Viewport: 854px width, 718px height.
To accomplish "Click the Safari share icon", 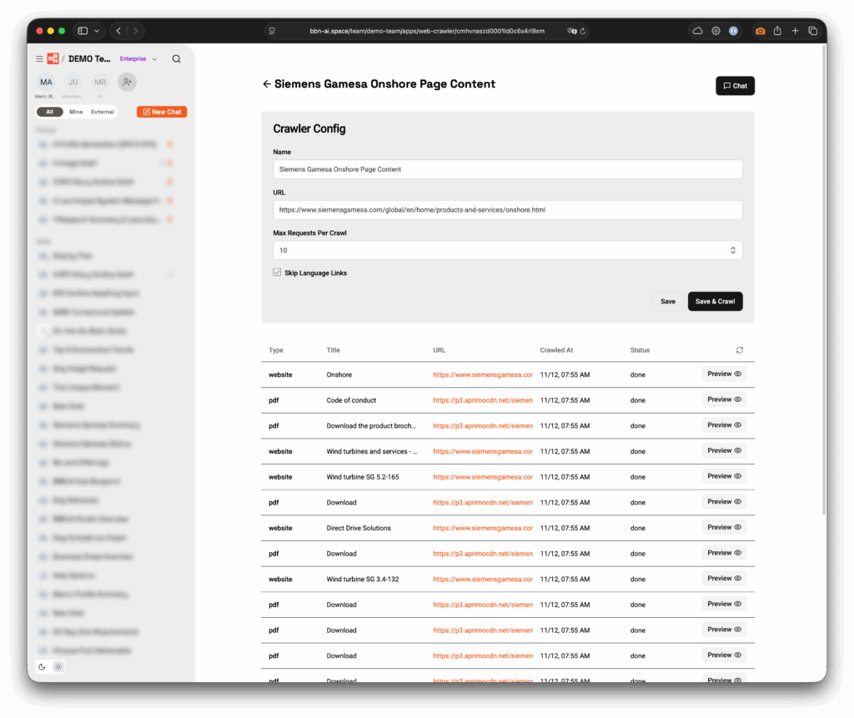I will (x=777, y=31).
